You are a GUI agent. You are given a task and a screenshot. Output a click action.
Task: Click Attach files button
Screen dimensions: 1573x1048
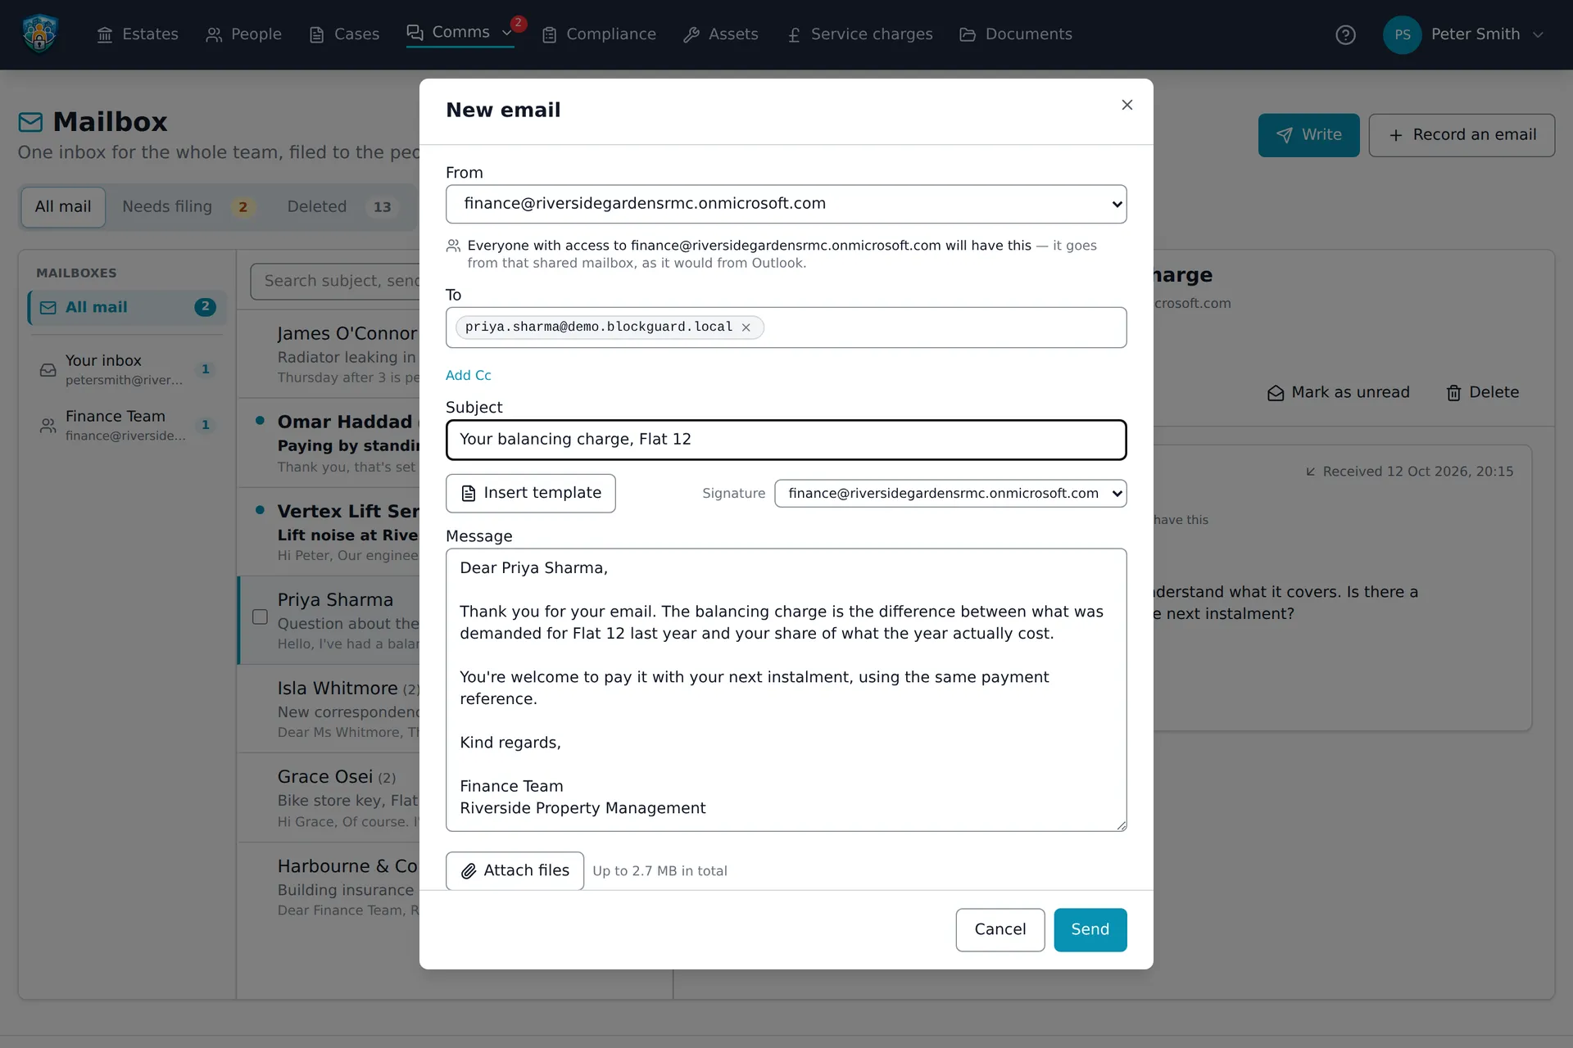515,870
